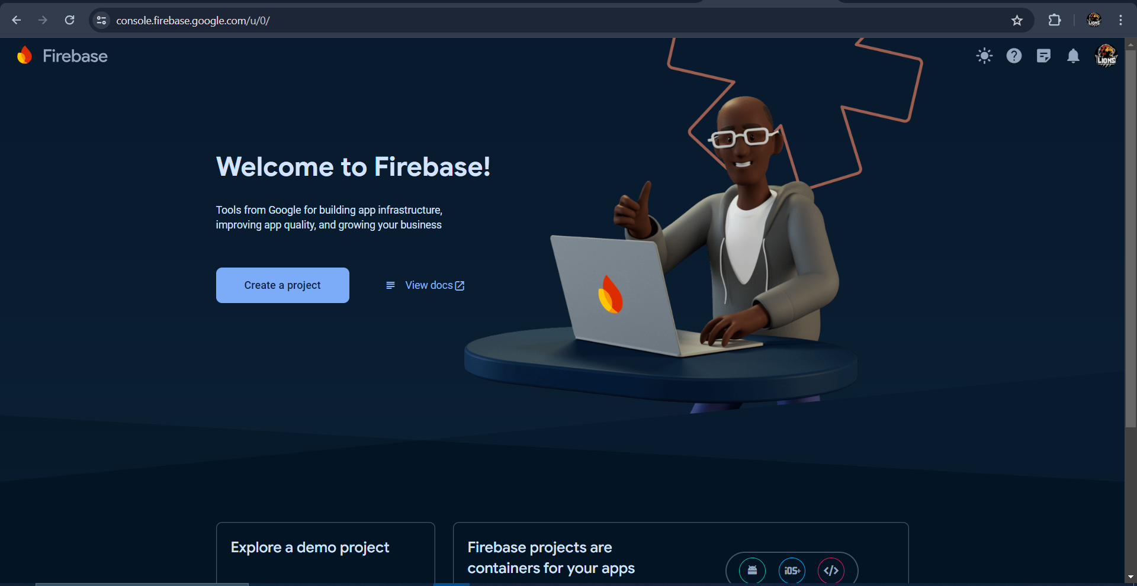Screen dimensions: 1137x586
Task: Open the notifications bell
Action: (x=1073, y=56)
